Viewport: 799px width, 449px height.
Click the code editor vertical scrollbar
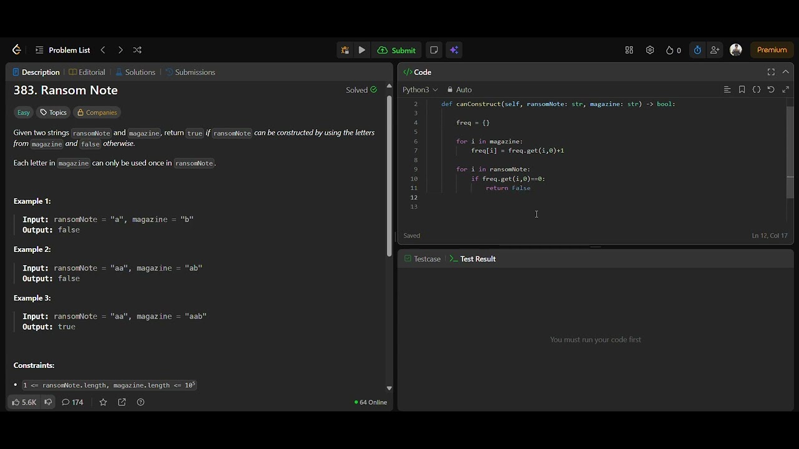point(790,153)
